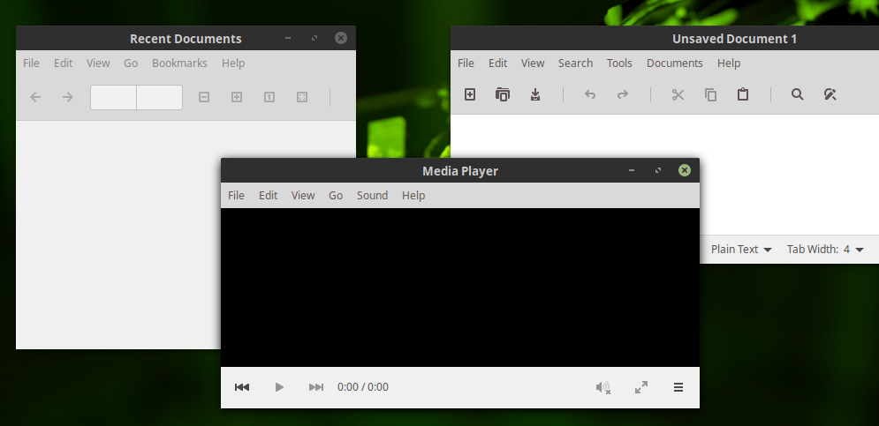Open the Plain Text language dropdown

[741, 249]
